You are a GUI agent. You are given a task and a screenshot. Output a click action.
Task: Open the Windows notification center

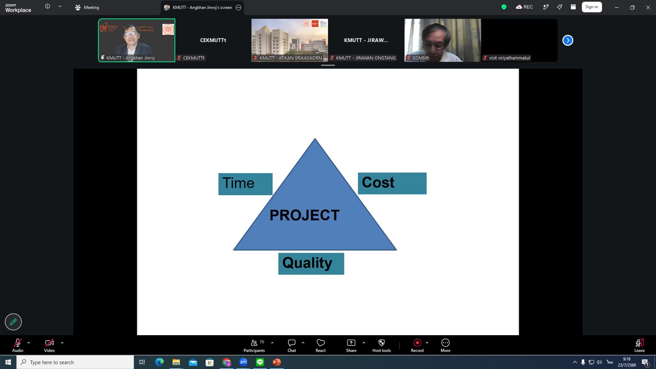(645, 362)
